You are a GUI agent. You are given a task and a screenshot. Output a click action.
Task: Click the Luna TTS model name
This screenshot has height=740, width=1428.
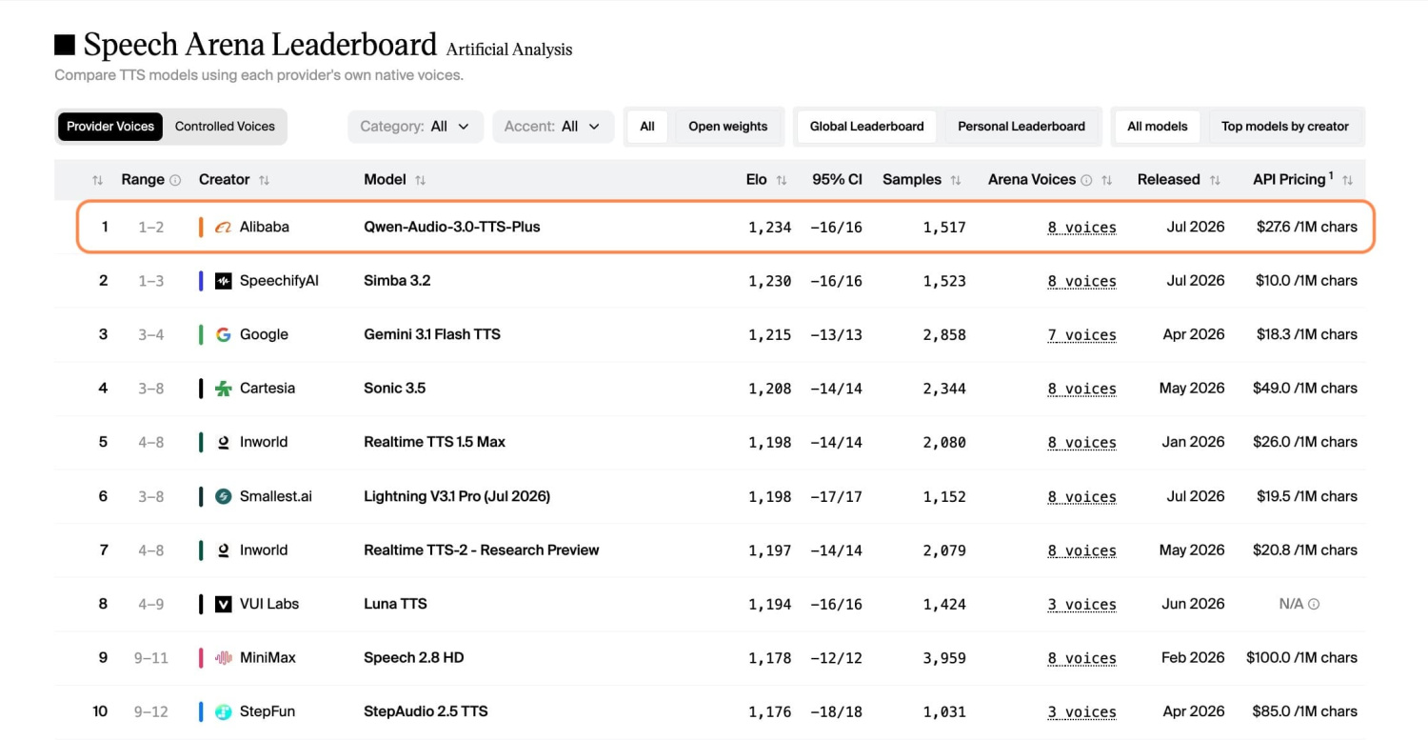pos(395,604)
